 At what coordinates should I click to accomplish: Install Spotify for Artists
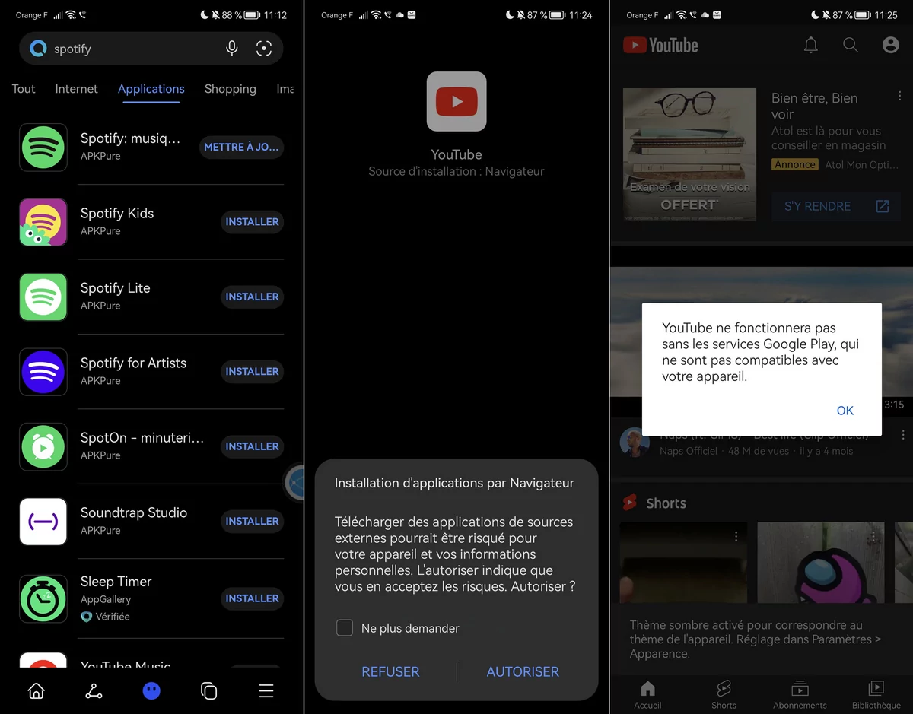pos(252,371)
